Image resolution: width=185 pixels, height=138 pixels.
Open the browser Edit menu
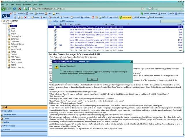pos(7,5)
